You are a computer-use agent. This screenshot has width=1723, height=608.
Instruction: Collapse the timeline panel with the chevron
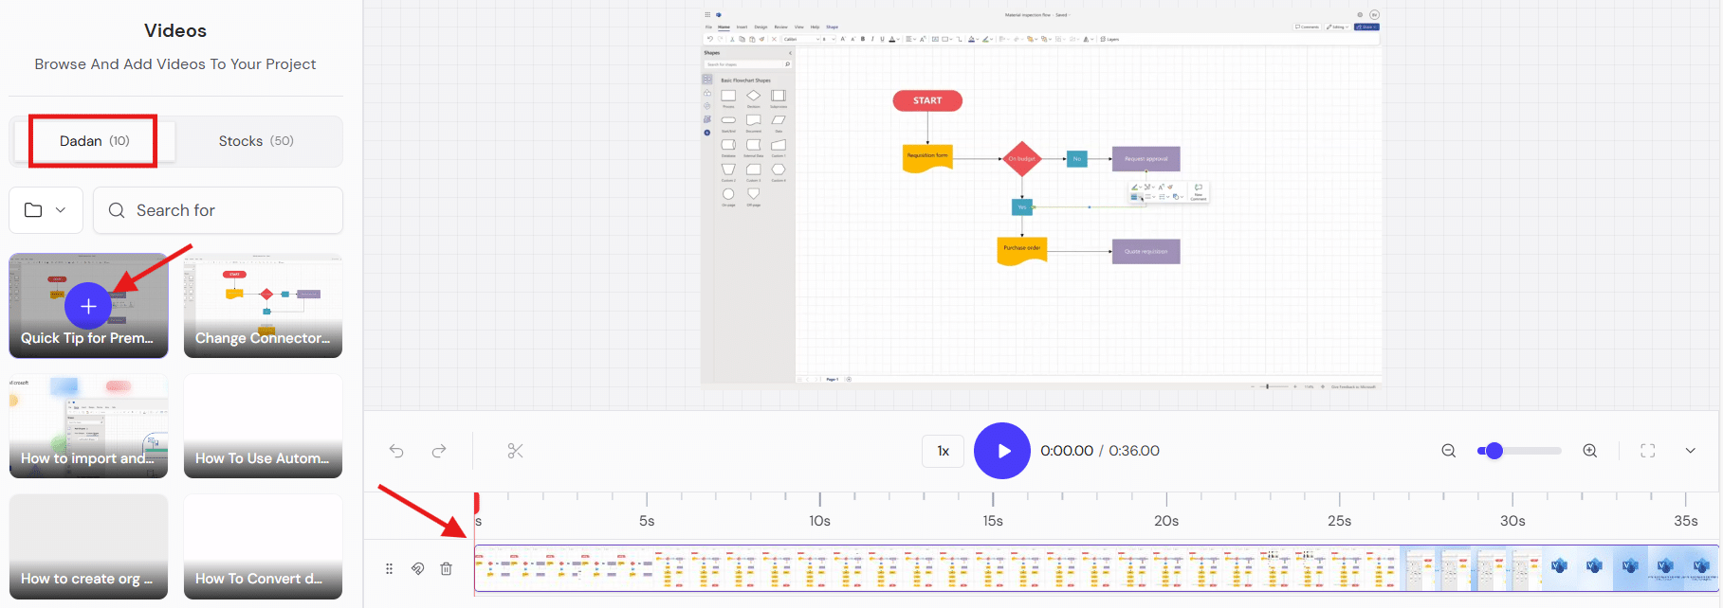pos(1690,451)
